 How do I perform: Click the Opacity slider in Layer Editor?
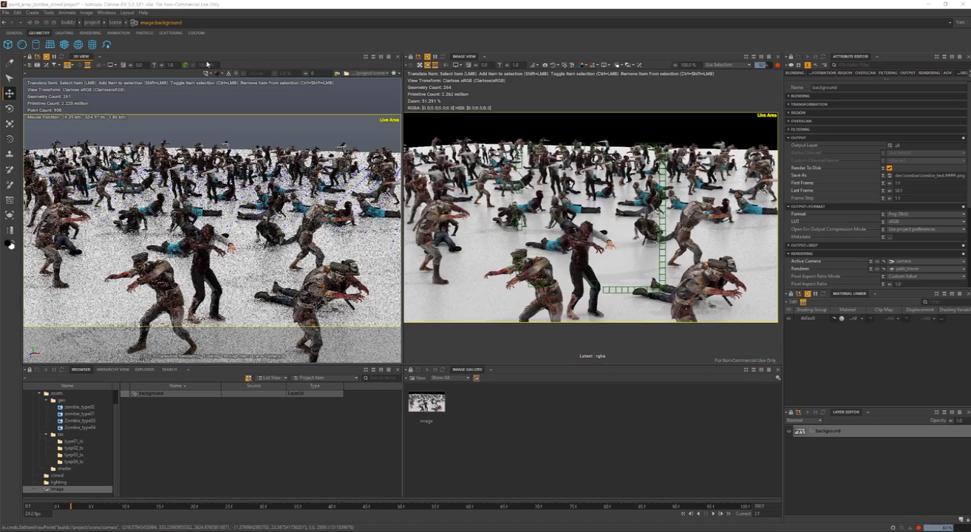(x=949, y=420)
